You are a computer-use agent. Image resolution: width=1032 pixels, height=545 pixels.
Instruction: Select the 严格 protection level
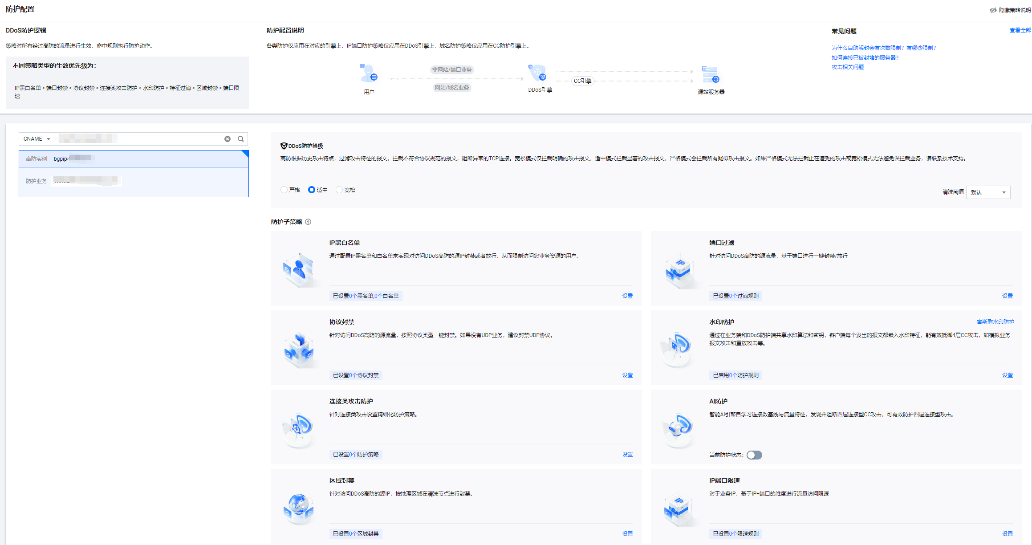point(284,190)
